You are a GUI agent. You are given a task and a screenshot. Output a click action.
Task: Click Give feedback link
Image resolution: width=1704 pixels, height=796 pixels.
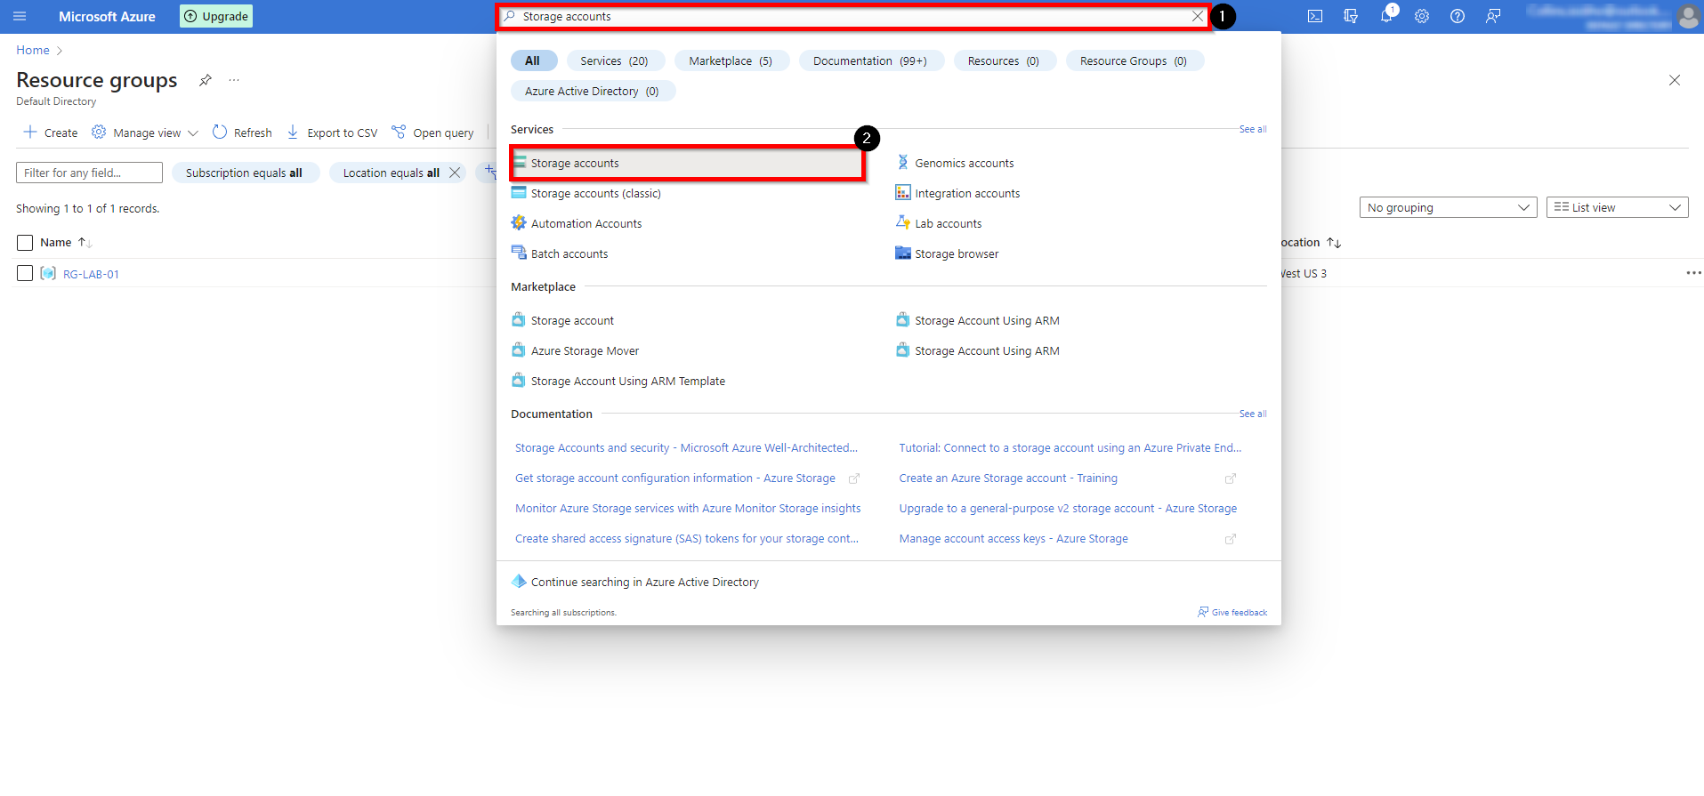click(x=1232, y=612)
